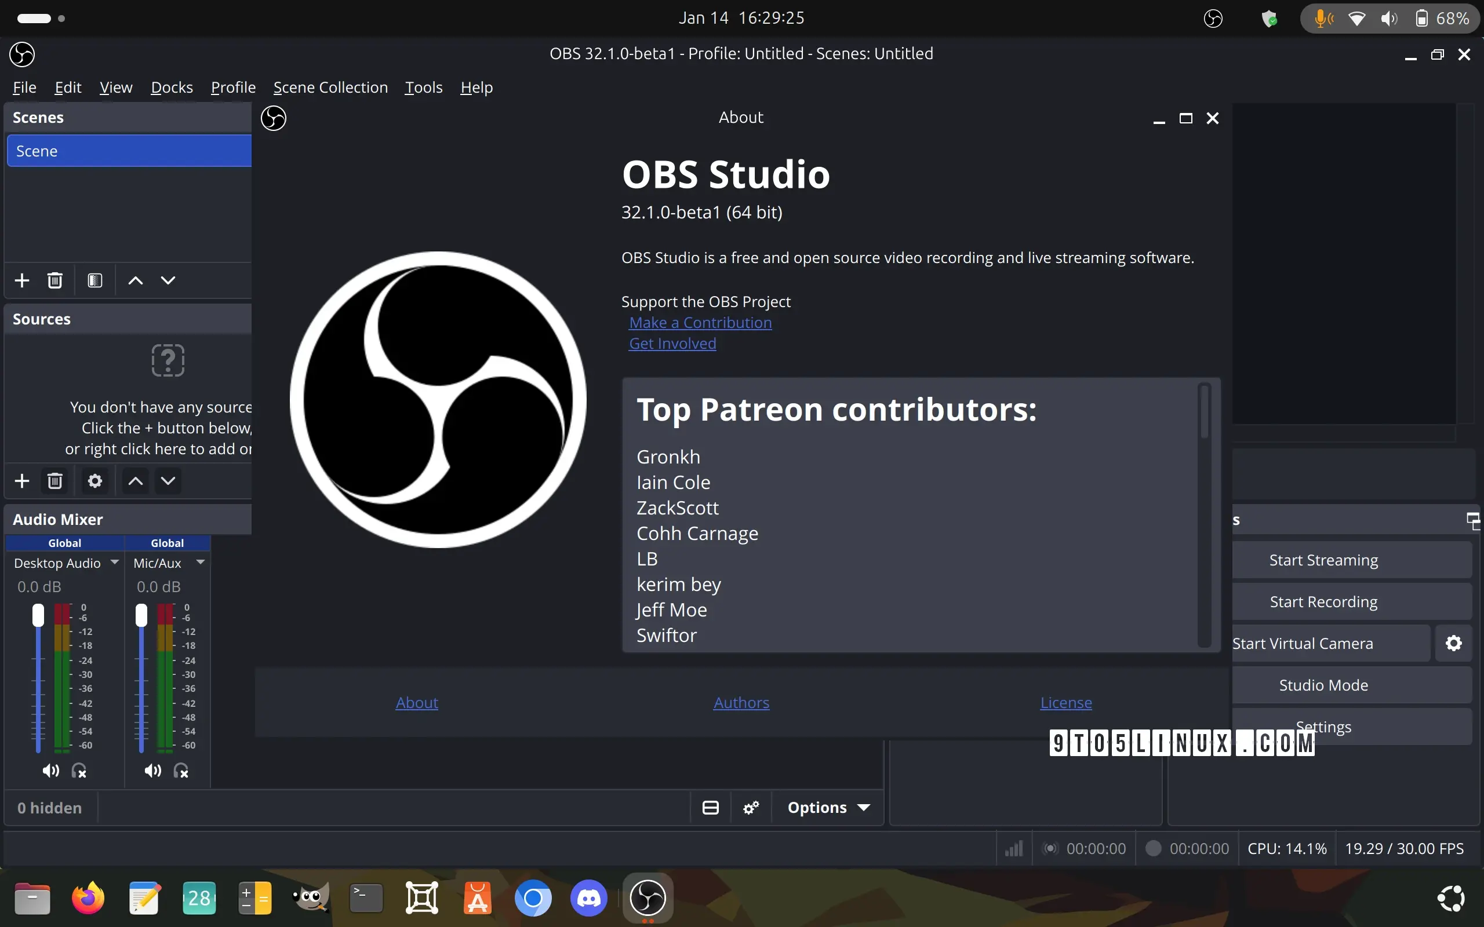Viewport: 1484px width, 927px height.
Task: Open the Tools menu
Action: pos(423,87)
